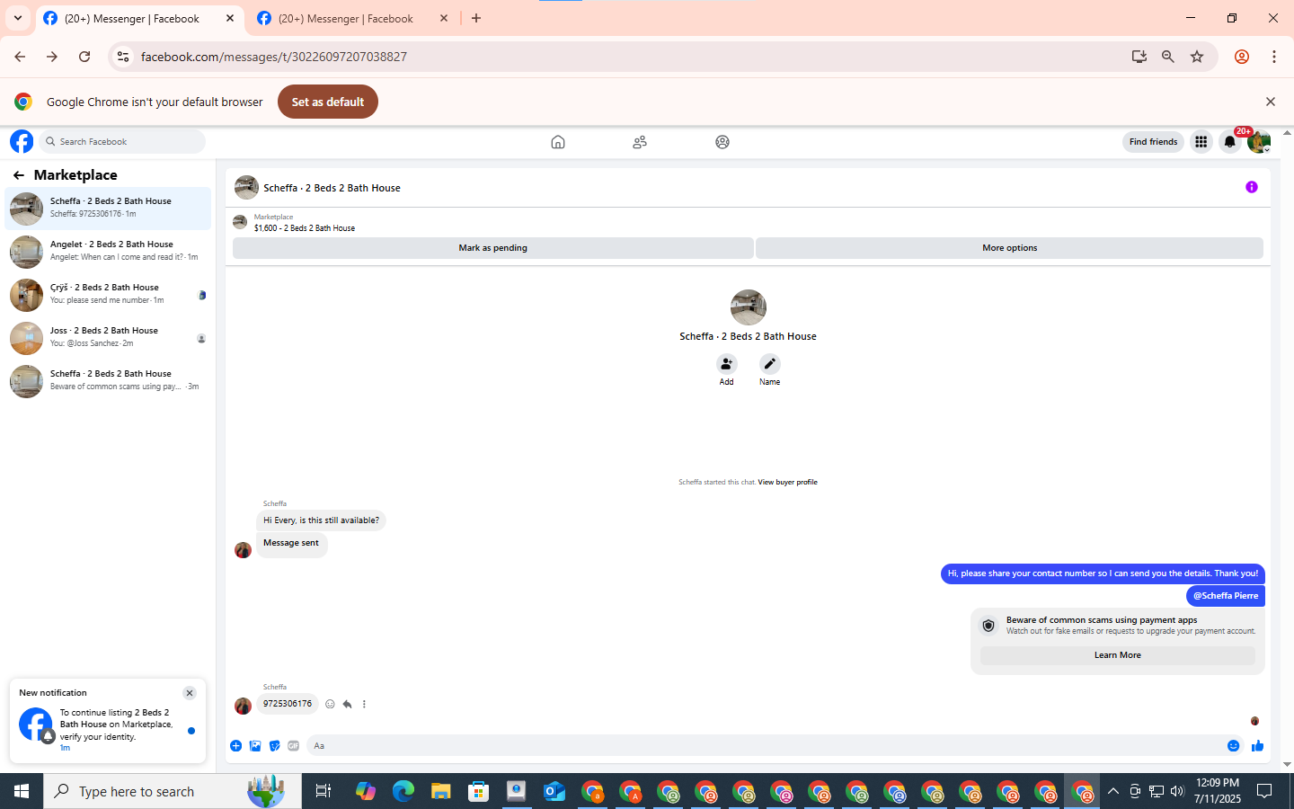Go forward in browser history

[52, 57]
